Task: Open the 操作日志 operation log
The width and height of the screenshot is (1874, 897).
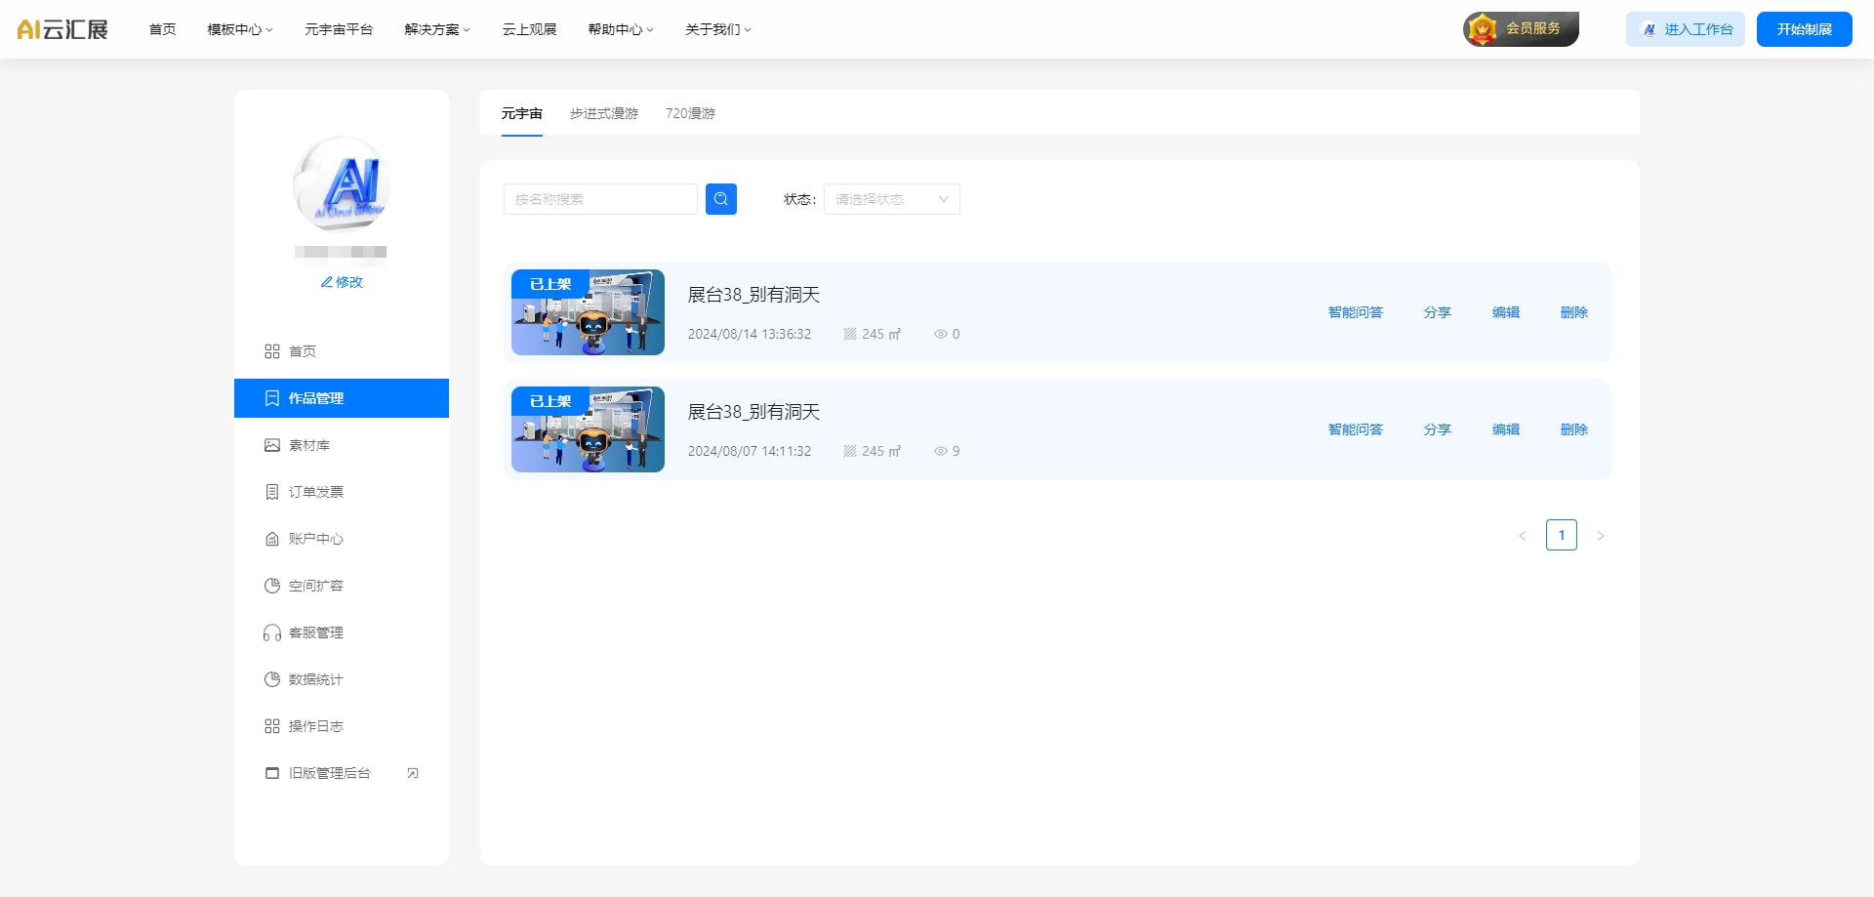Action: coord(315,725)
